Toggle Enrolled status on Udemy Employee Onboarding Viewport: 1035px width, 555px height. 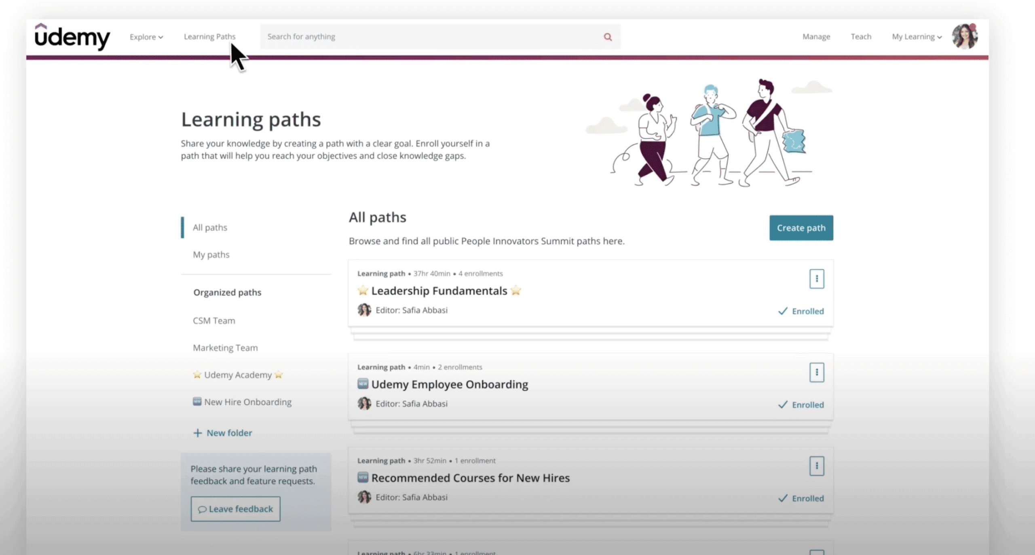(801, 405)
